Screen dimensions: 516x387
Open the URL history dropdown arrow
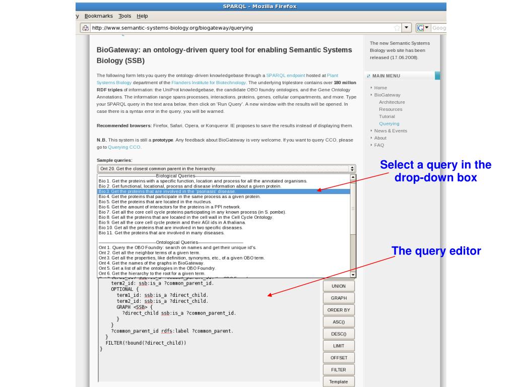[x=407, y=28]
